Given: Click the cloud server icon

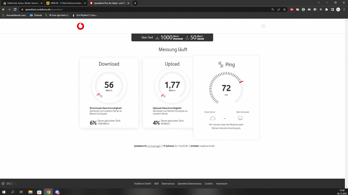Looking at the screenshot, I should 212,118.
